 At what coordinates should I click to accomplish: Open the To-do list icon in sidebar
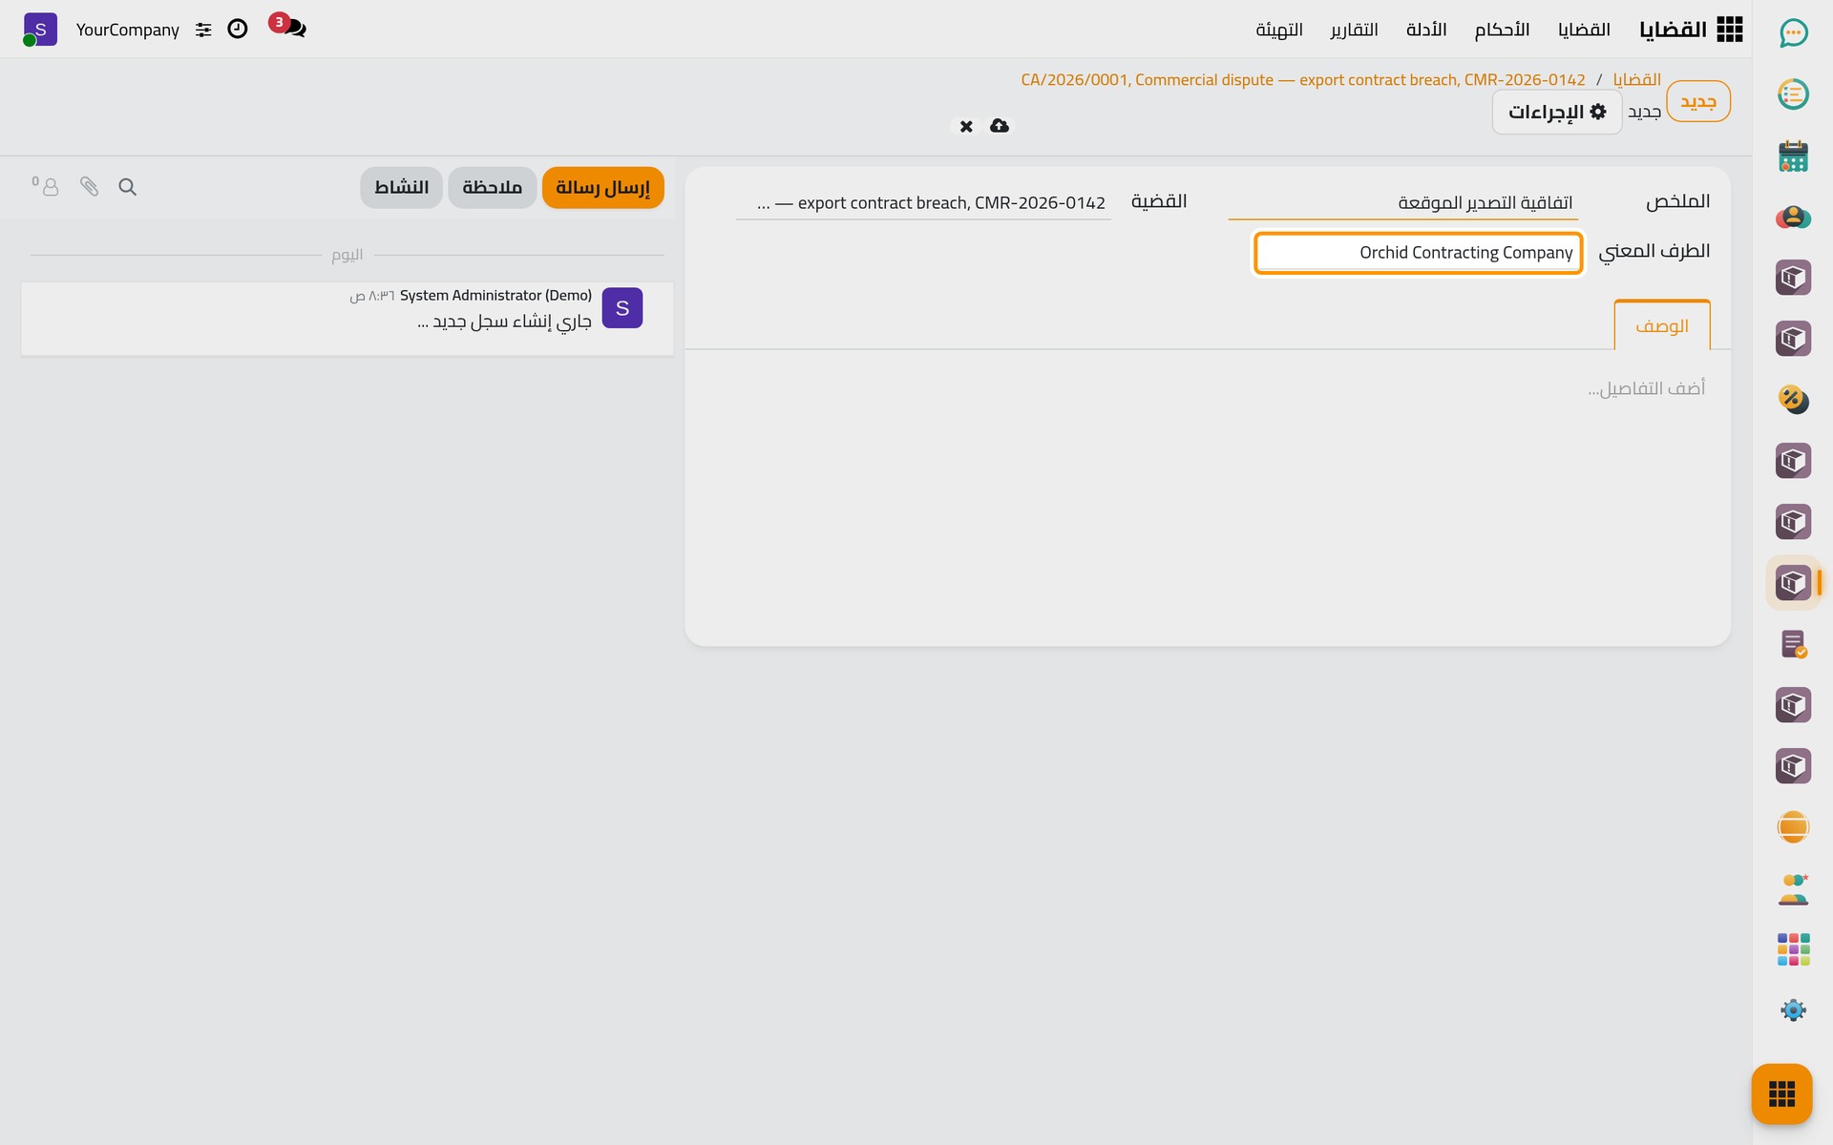point(1793,94)
